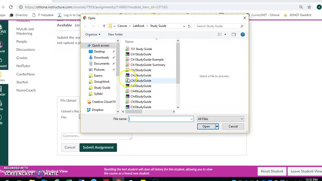Image resolution: width=322 pixels, height=181 pixels.
Task: Click LabBook in the breadcrumb path
Action: pos(139,26)
